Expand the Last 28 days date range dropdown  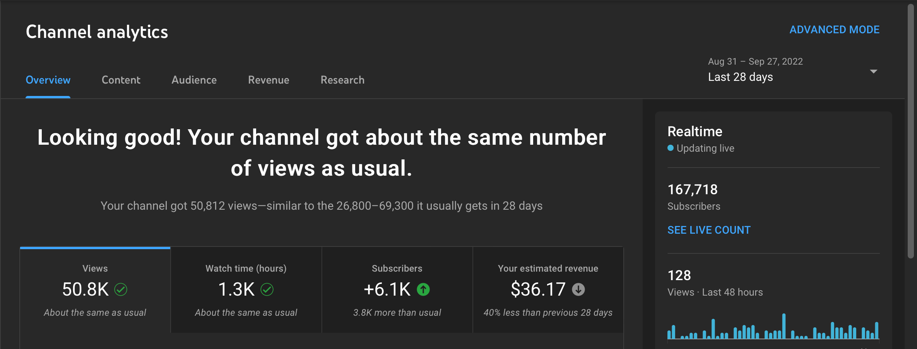(x=741, y=77)
